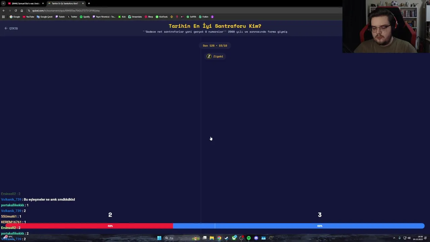Image resolution: width=430 pixels, height=242 pixels.
Task: Open the Google Çeviri bookmark
Action: pos(45,17)
